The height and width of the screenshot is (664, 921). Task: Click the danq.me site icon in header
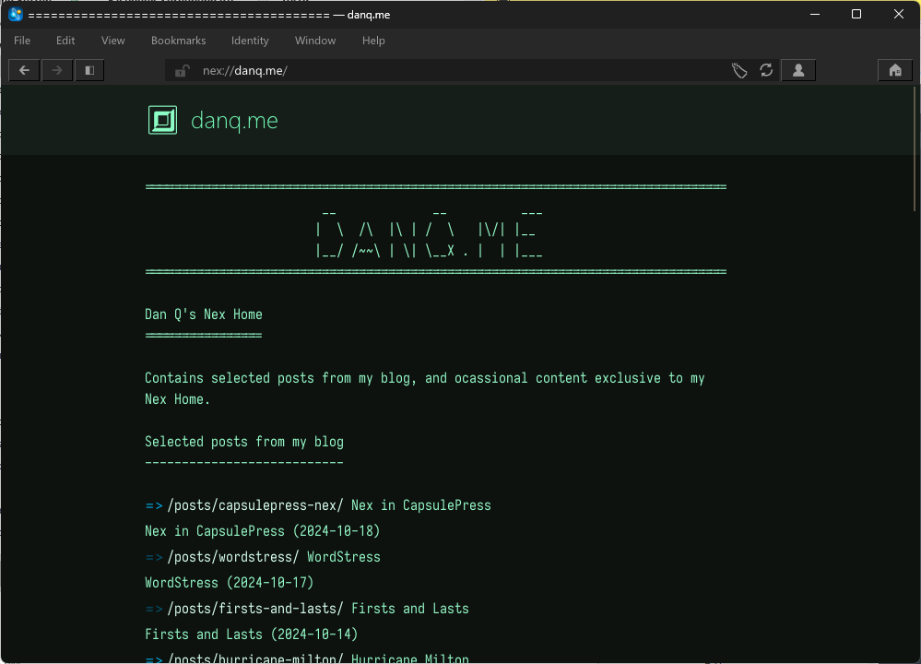[162, 121]
